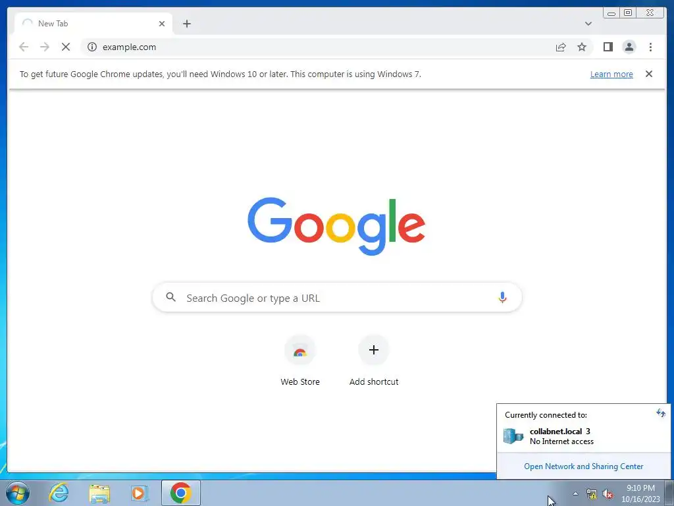Click the muted volume tray icon
Viewport: 674px width, 506px height.
point(608,494)
